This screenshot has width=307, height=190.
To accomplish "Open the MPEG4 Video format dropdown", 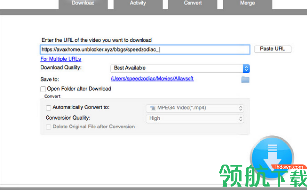I will (195, 108).
